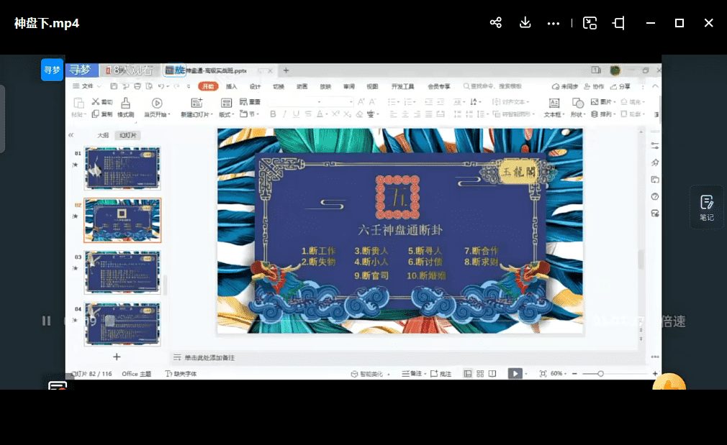The height and width of the screenshot is (445, 727).
Task: Open the 插入 ribbon tab
Action: pos(231,86)
